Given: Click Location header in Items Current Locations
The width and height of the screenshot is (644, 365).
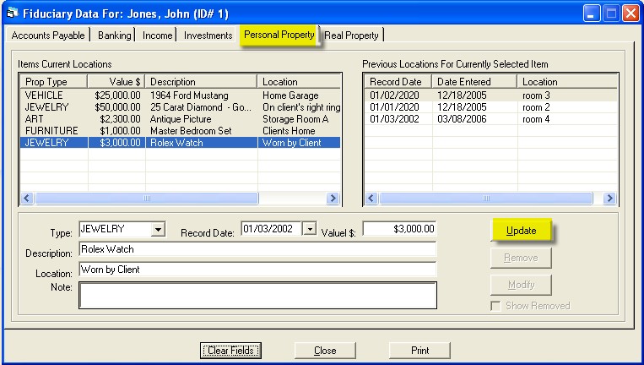Looking at the screenshot, I should tap(299, 81).
